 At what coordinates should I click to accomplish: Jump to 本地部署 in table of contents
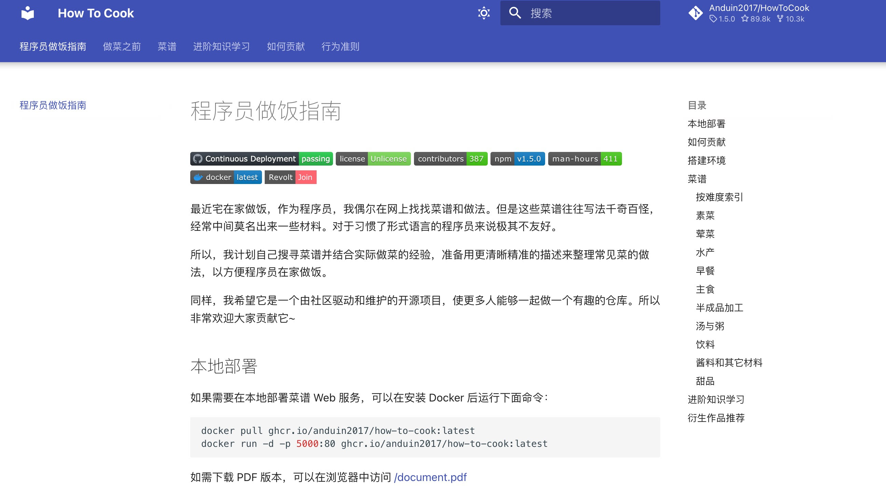[706, 124]
